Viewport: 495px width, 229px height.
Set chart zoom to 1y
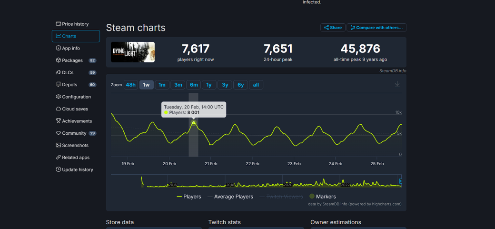(209, 85)
